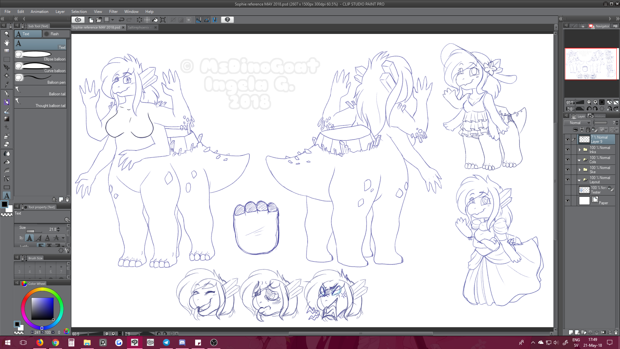Select the Text tool in tool palette
This screenshot has width=620, height=349.
[6, 196]
